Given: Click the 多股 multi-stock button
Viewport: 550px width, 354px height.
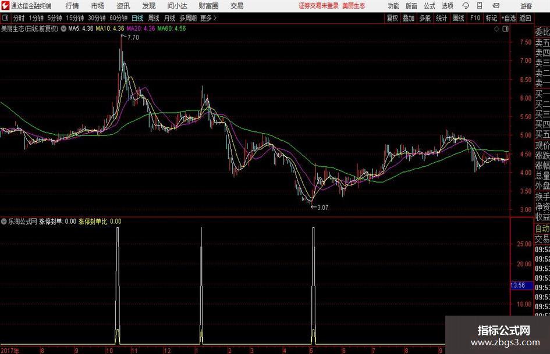Looking at the screenshot, I should (x=425, y=18).
